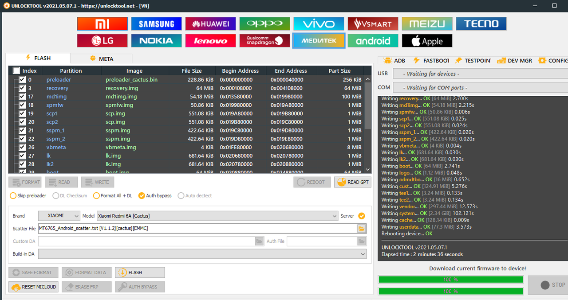Open the Tecno brand tile
568x300 pixels.
pyautogui.click(x=481, y=23)
